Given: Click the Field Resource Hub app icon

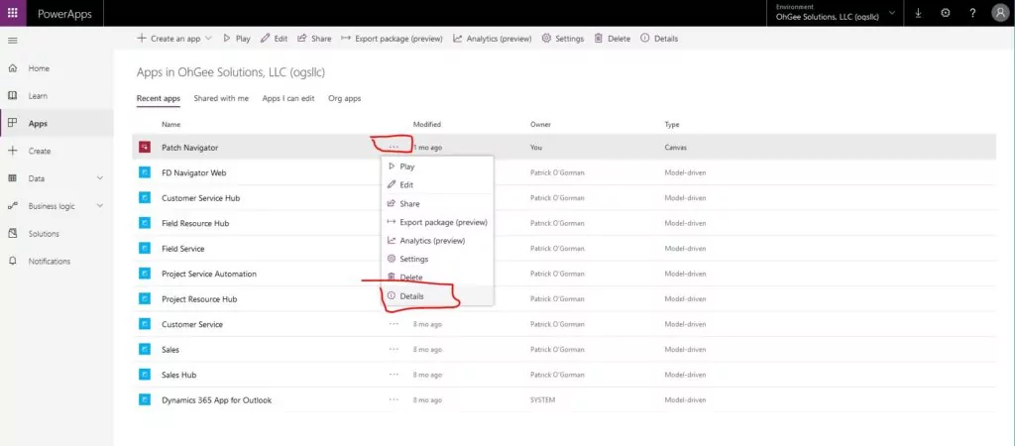Looking at the screenshot, I should point(145,223).
